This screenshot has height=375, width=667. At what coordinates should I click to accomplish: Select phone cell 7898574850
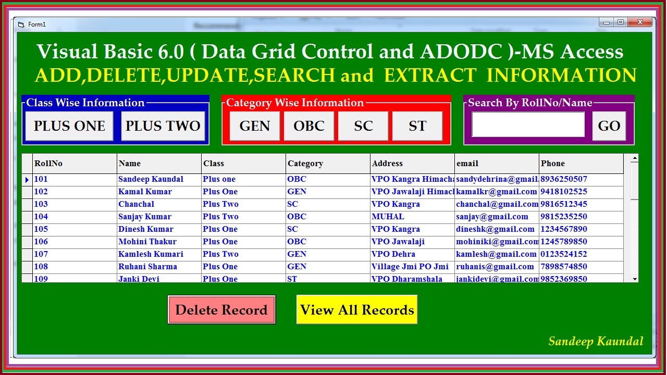pos(581,267)
